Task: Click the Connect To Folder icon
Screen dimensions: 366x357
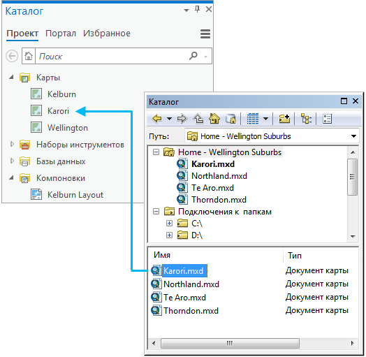Action: pyautogui.click(x=284, y=119)
